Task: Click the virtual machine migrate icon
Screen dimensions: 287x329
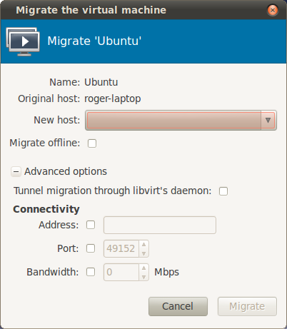Action: (x=23, y=41)
